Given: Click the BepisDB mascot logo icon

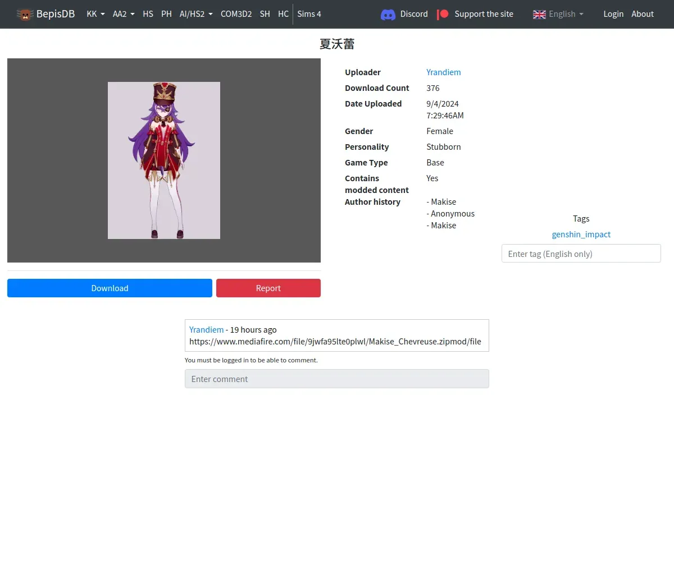Looking at the screenshot, I should 25,14.
